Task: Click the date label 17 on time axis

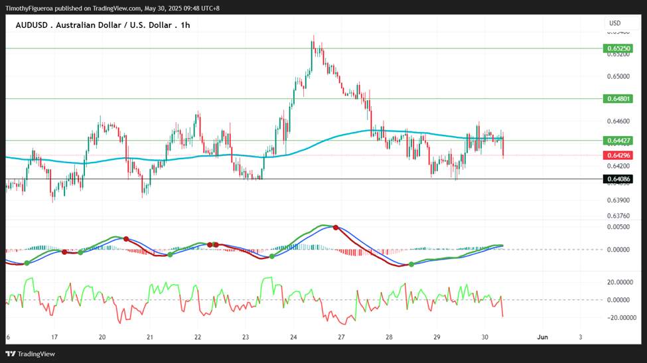Action: [x=54, y=337]
